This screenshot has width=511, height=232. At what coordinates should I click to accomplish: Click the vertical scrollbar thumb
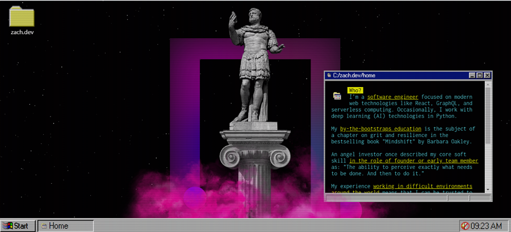click(x=488, y=114)
